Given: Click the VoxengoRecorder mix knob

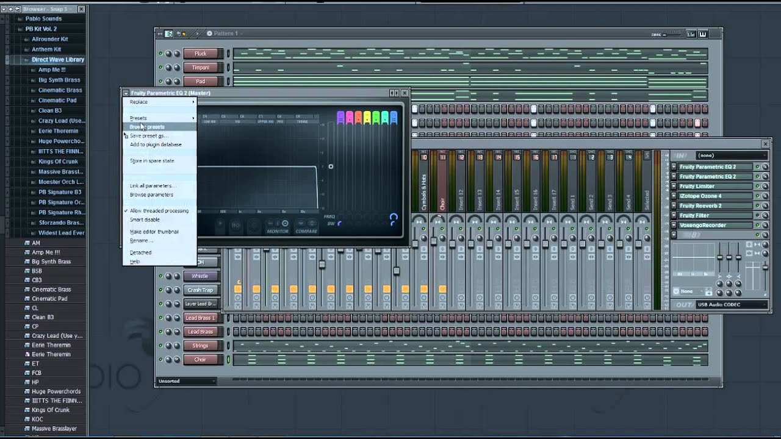Looking at the screenshot, I should click(765, 225).
